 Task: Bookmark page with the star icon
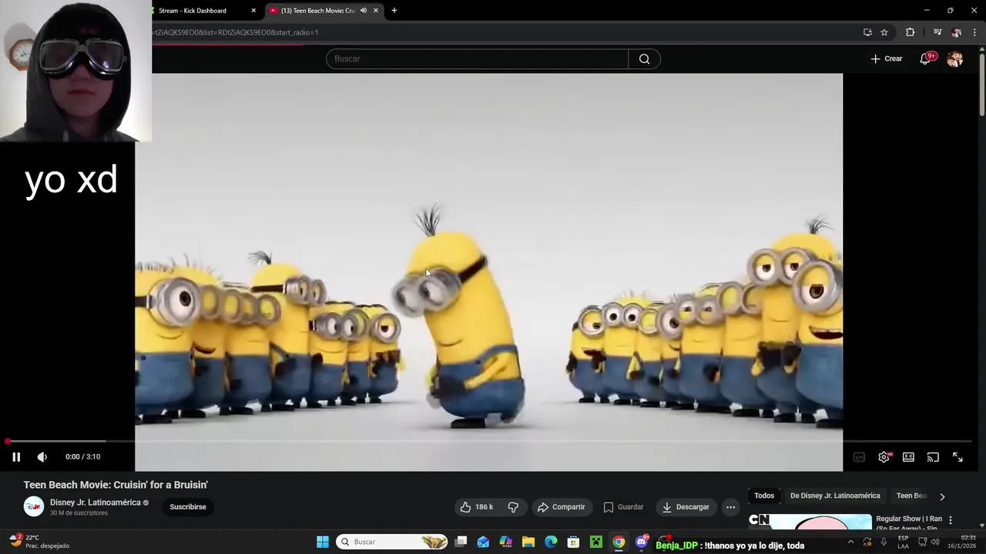(884, 32)
